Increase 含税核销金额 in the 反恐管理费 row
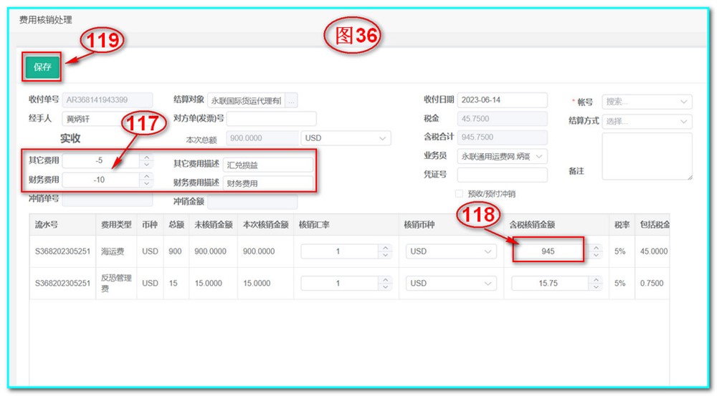Image resolution: width=717 pixels, height=396 pixels. pos(596,279)
